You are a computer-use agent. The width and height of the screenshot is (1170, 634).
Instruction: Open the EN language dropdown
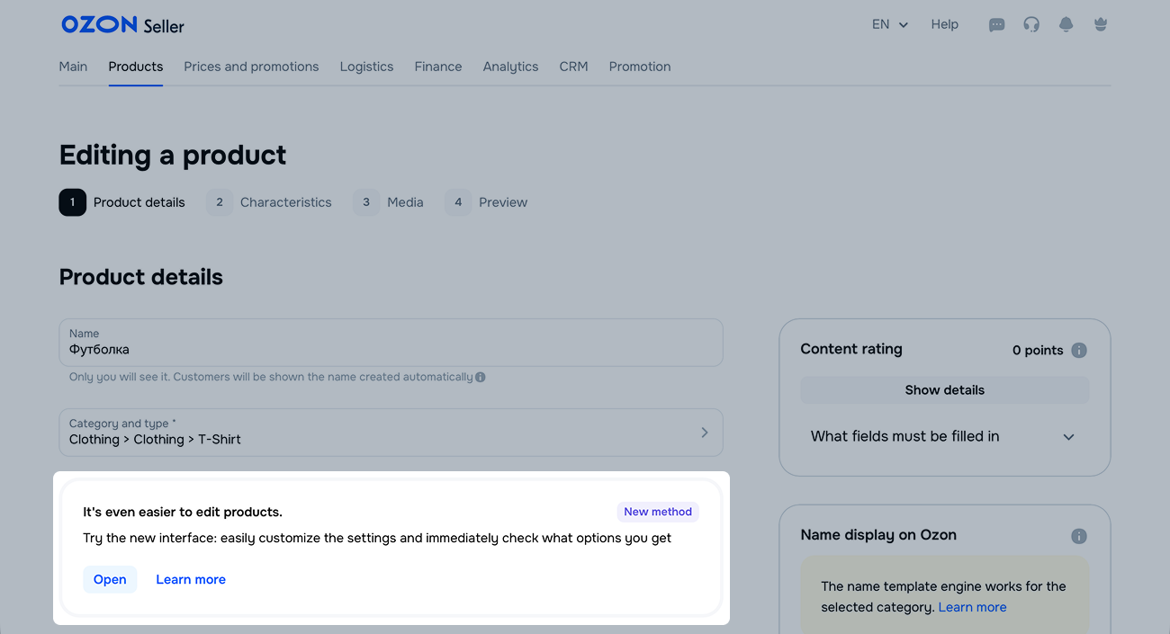pyautogui.click(x=889, y=25)
